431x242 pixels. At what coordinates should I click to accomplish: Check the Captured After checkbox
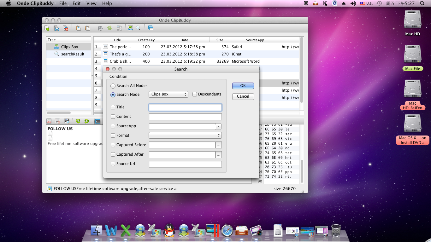[113, 154]
